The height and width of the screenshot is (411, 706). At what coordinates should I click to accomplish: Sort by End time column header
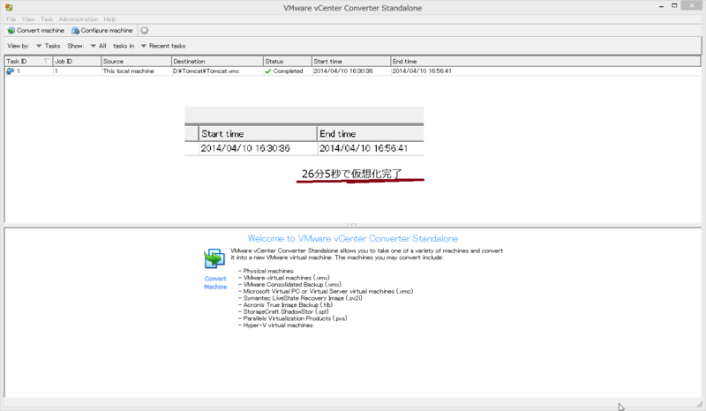545,61
